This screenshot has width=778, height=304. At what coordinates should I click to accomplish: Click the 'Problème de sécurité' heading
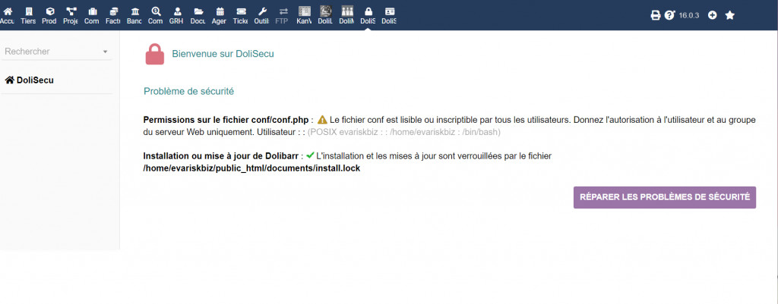point(188,92)
